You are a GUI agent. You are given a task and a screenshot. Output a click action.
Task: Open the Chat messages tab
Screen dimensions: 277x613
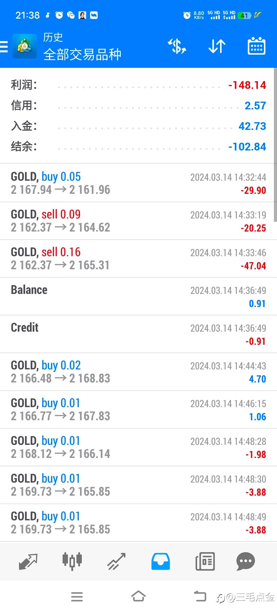pyautogui.click(x=245, y=561)
